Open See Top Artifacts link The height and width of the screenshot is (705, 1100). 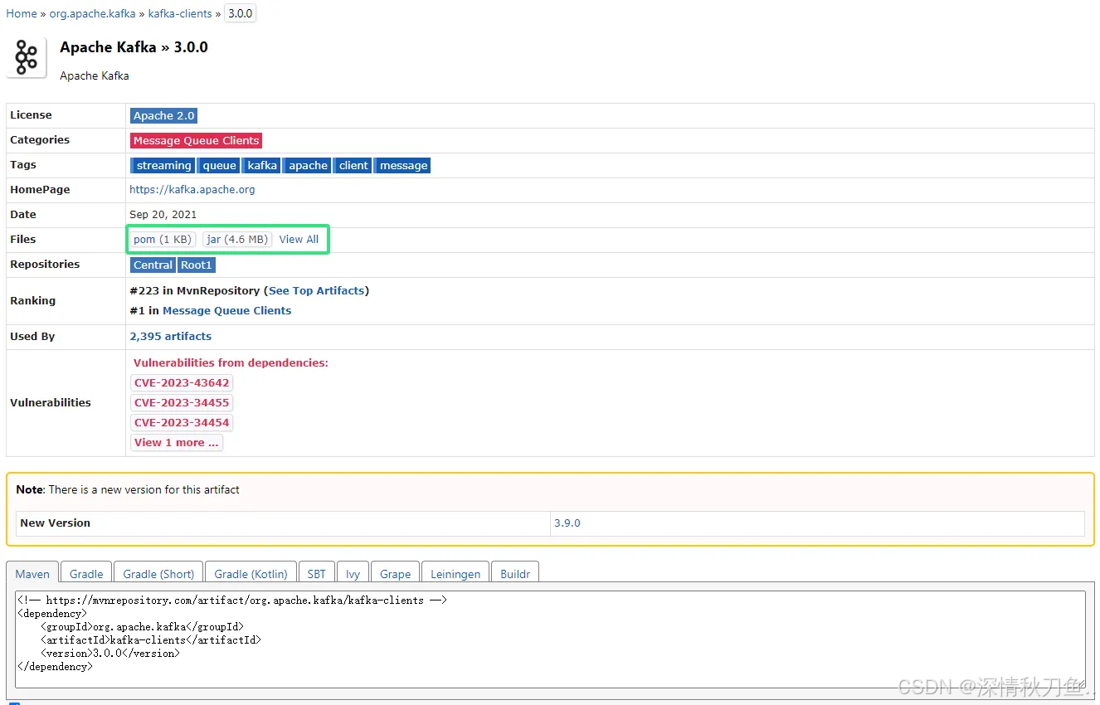tap(316, 290)
